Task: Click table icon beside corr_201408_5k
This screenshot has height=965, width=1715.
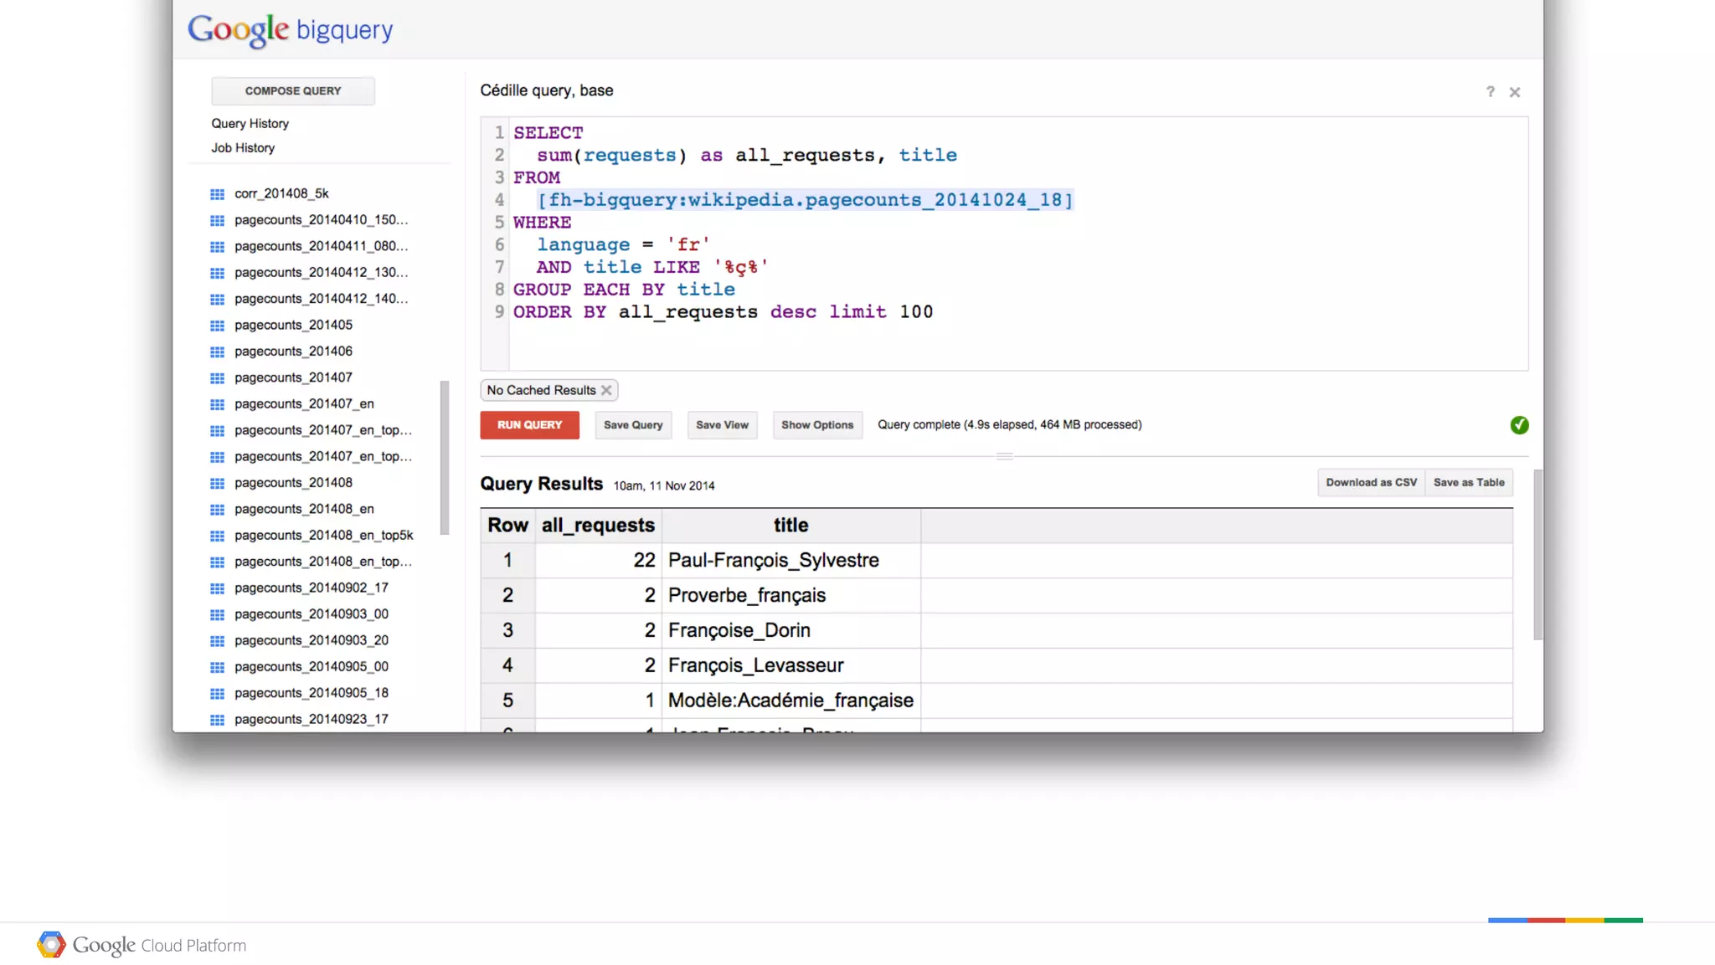Action: pos(217,194)
